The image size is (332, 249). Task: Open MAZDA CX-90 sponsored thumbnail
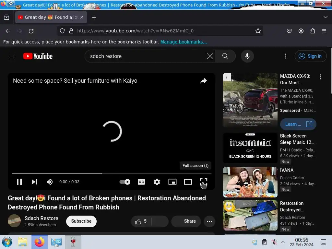(250, 100)
